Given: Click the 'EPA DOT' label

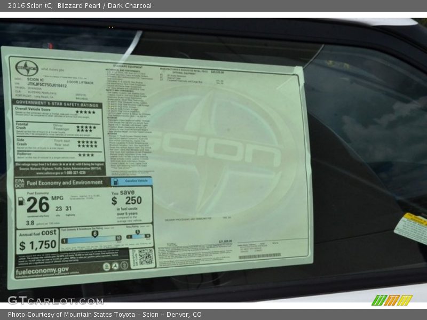Looking at the screenshot, I should point(20,183).
